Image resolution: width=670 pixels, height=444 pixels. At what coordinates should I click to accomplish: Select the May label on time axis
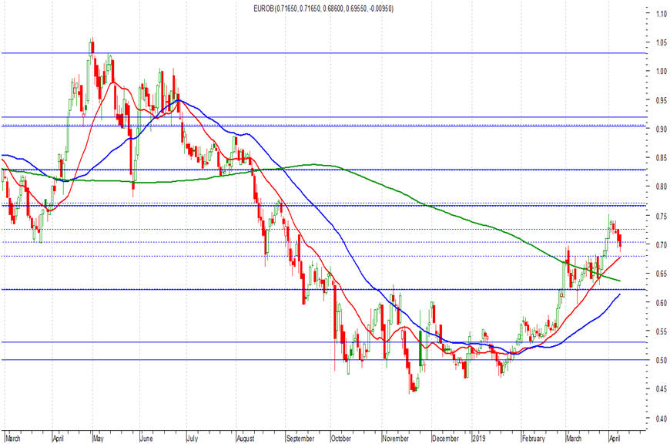click(x=99, y=439)
